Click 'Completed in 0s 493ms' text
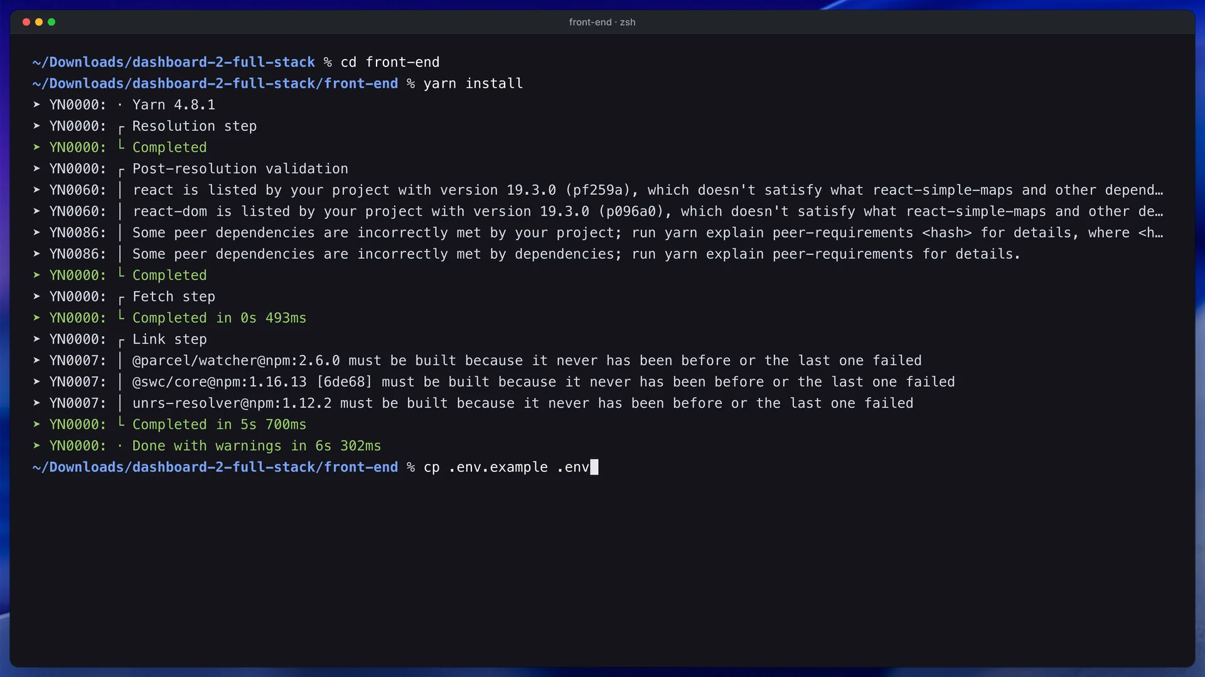1205x677 pixels. point(219,318)
